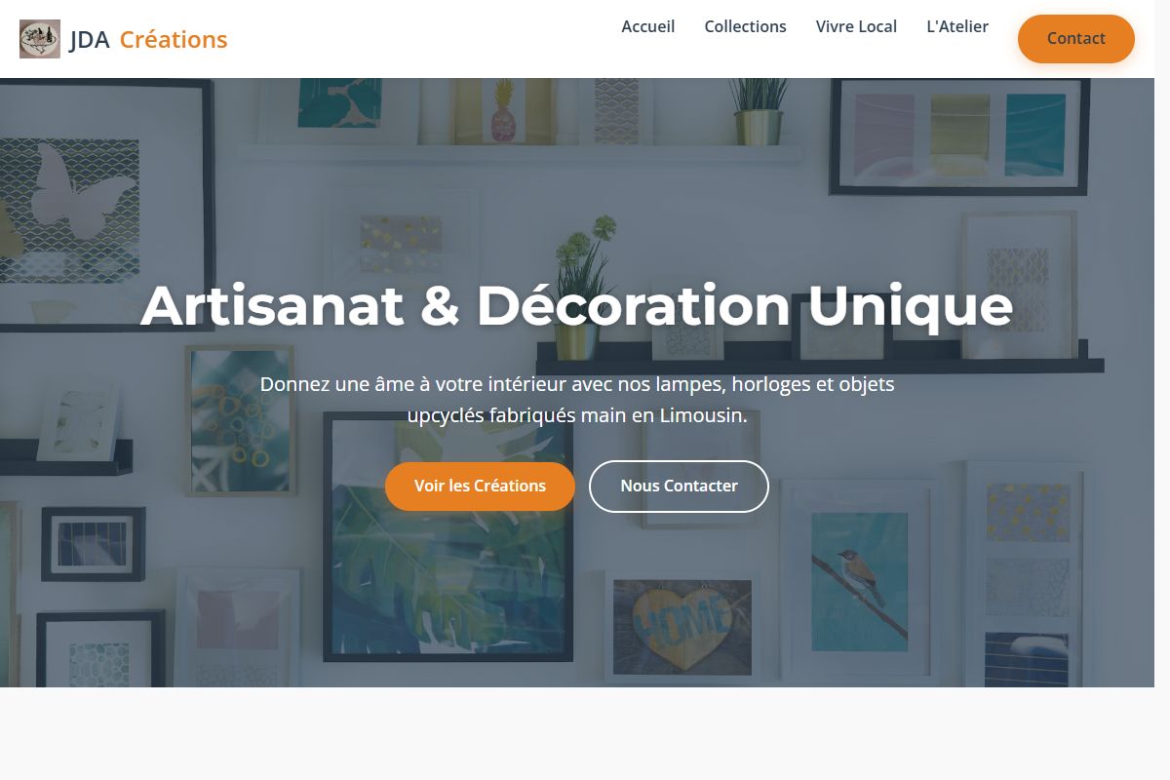1170x780 pixels.
Task: Click the JDA Créations logo image
Action: coord(40,39)
